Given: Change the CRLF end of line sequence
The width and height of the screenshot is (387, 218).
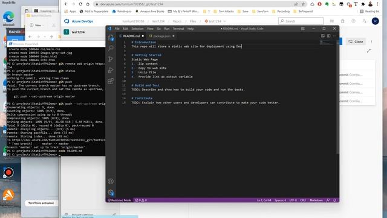Looking at the screenshot, I should point(303,200).
